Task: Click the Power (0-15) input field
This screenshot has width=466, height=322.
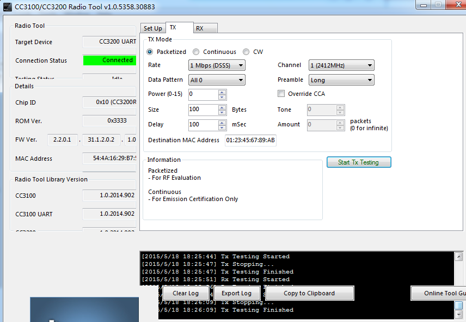Action: (x=204, y=95)
